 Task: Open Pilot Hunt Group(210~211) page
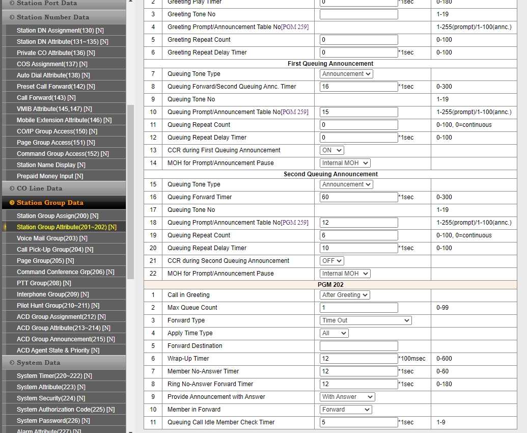click(58, 306)
